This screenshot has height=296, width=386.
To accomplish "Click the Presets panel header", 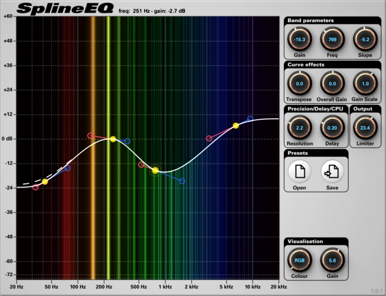I will (316, 153).
